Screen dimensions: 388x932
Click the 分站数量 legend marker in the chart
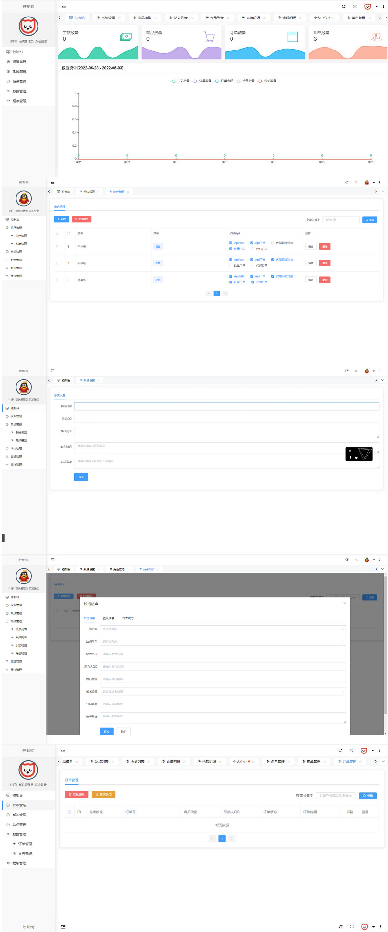(x=260, y=81)
